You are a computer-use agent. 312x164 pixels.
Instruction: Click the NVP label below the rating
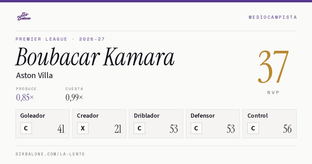coord(273,92)
